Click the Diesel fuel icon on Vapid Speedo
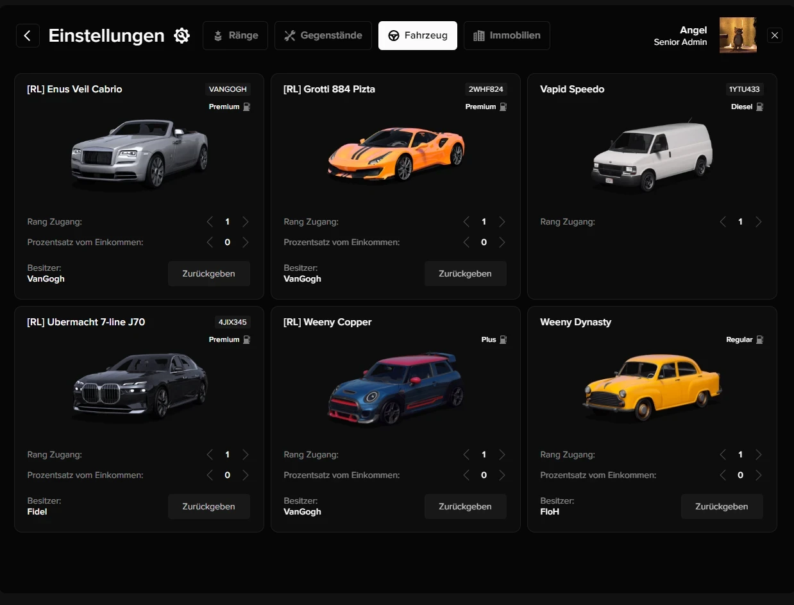794x605 pixels. [x=760, y=107]
